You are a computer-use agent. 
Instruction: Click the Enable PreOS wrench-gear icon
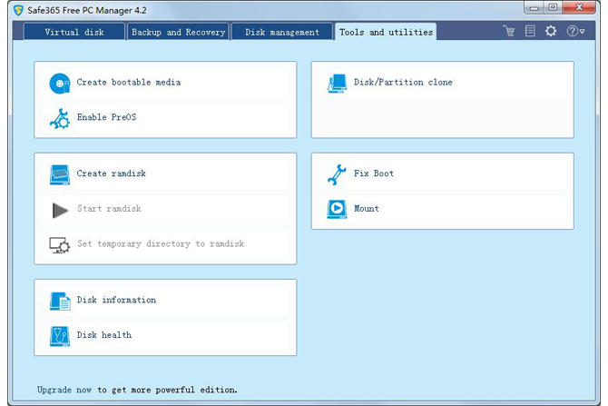[60, 118]
